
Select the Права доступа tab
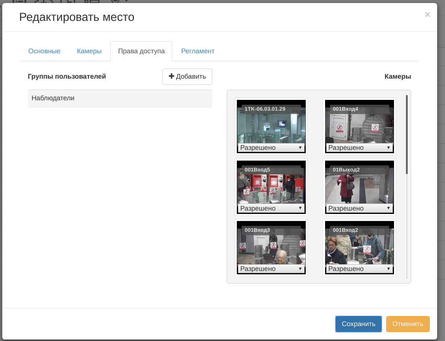(142, 51)
